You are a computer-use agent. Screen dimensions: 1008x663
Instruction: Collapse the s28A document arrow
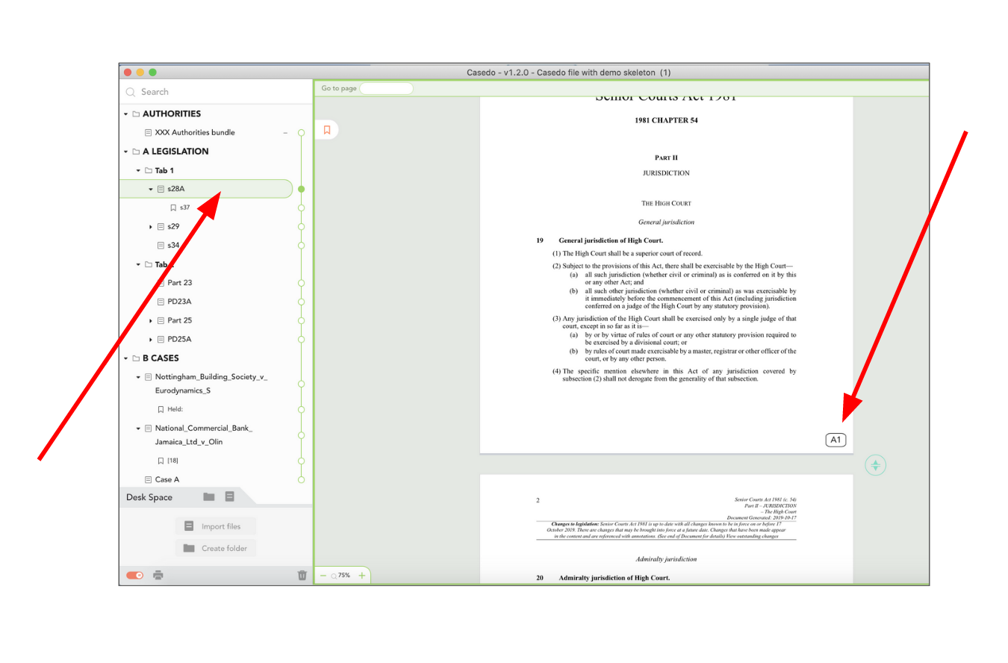151,189
